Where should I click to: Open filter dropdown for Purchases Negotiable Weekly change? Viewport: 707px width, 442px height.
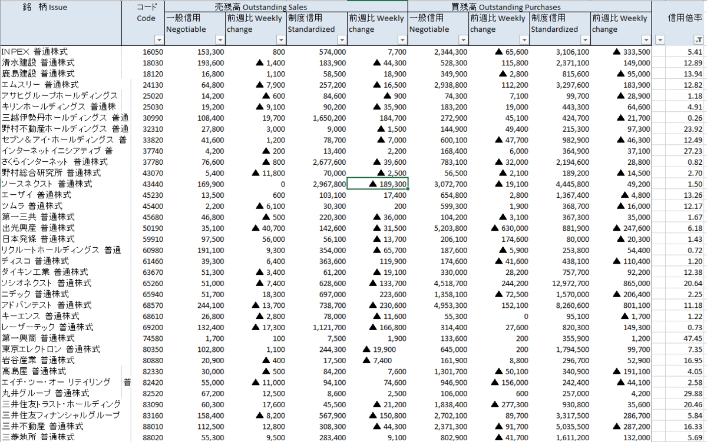[524, 39]
